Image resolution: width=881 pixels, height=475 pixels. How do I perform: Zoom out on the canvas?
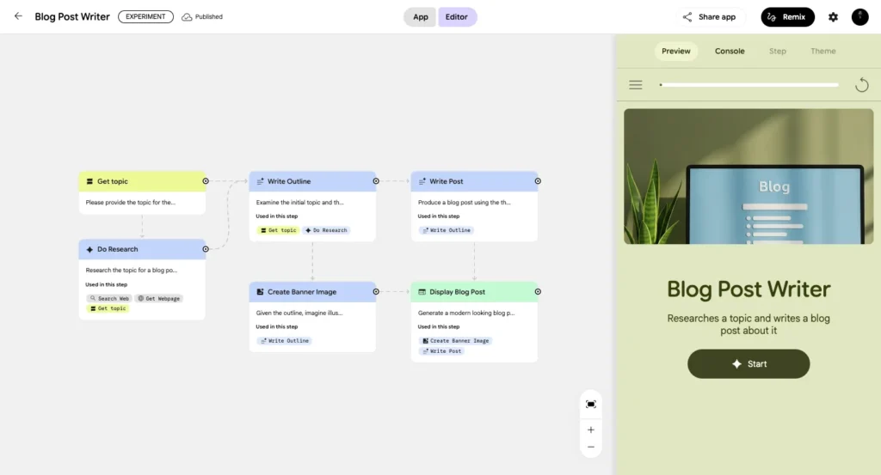[590, 447]
